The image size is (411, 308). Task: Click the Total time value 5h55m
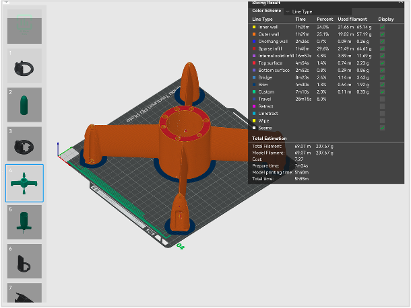click(x=301, y=179)
